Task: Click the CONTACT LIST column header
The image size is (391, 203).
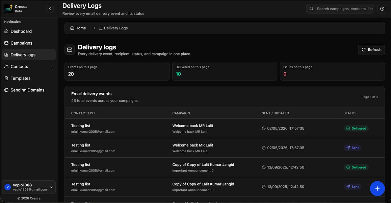Action: click(x=83, y=113)
